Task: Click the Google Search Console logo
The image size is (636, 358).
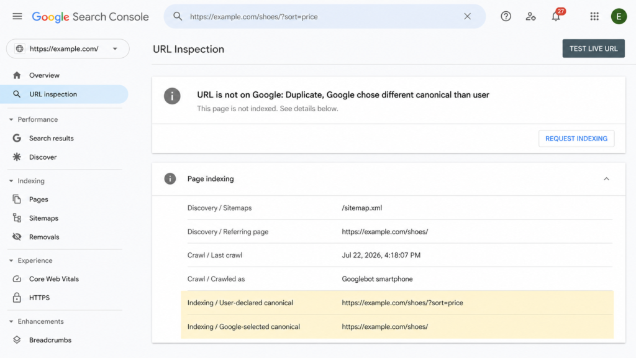Action: click(90, 17)
